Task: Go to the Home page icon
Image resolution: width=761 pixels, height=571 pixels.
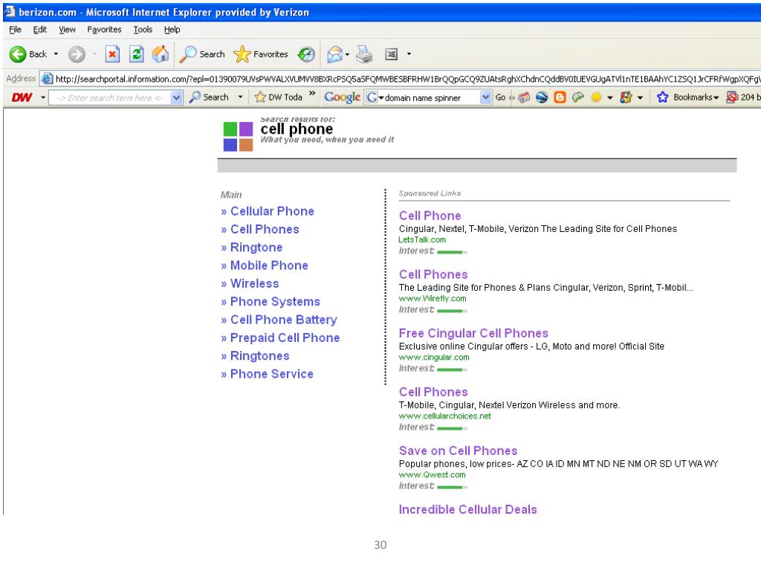Action: coord(161,54)
